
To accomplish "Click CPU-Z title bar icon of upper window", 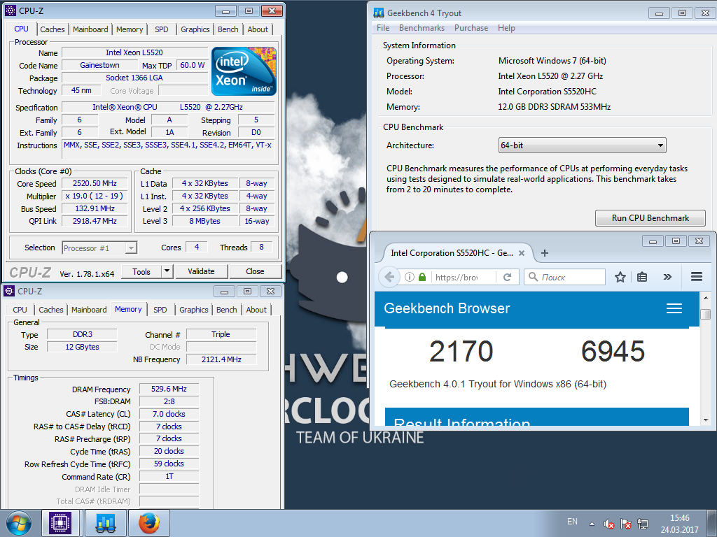I will (x=10, y=10).
